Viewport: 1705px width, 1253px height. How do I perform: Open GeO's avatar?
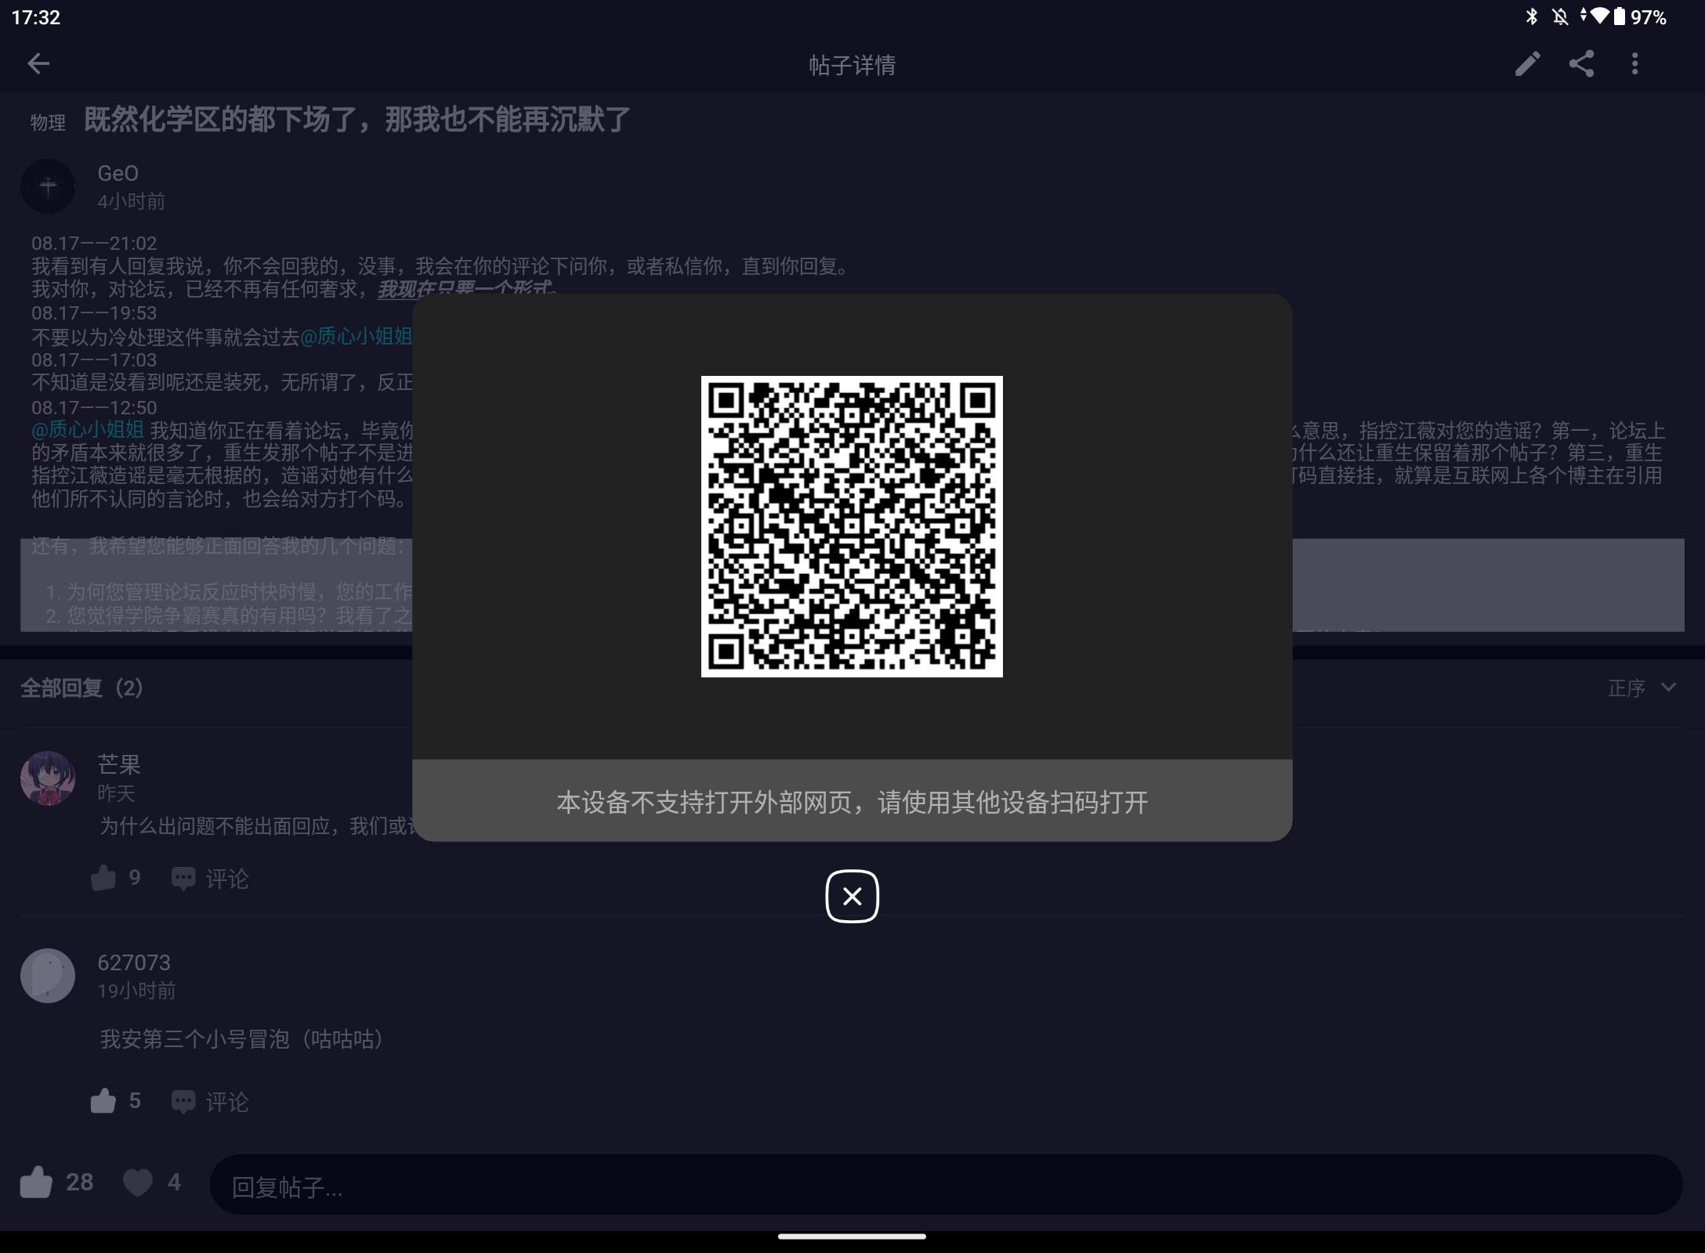tap(48, 186)
